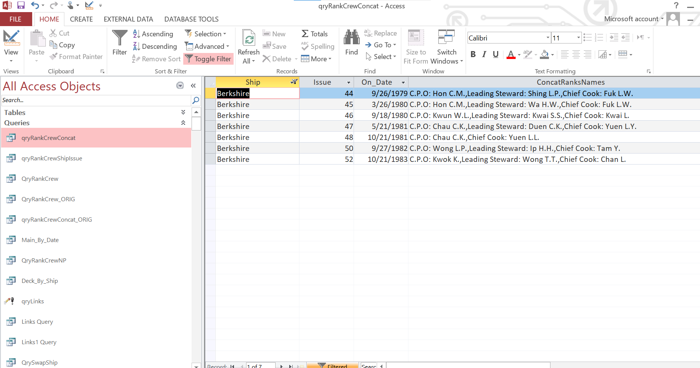
Task: Click the background fill color bucket
Action: [x=544, y=55]
